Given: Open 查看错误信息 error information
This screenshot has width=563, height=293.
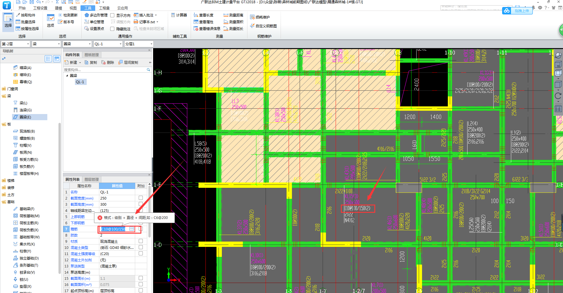Looking at the screenshot, I should pyautogui.click(x=207, y=29).
